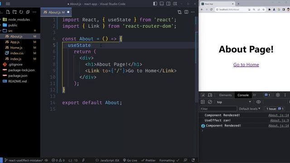Click JavaScript JSX language mode

[x=107, y=160]
